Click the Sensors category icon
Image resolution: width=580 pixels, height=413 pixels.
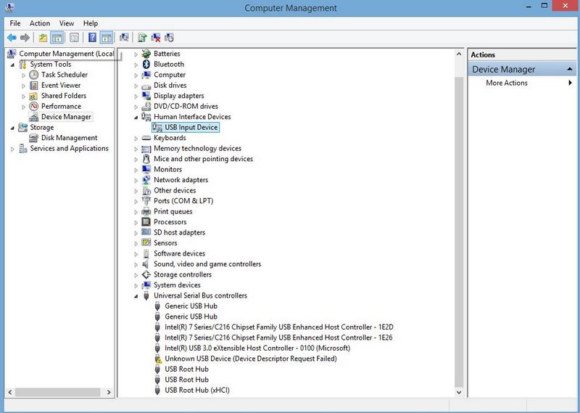(x=146, y=242)
